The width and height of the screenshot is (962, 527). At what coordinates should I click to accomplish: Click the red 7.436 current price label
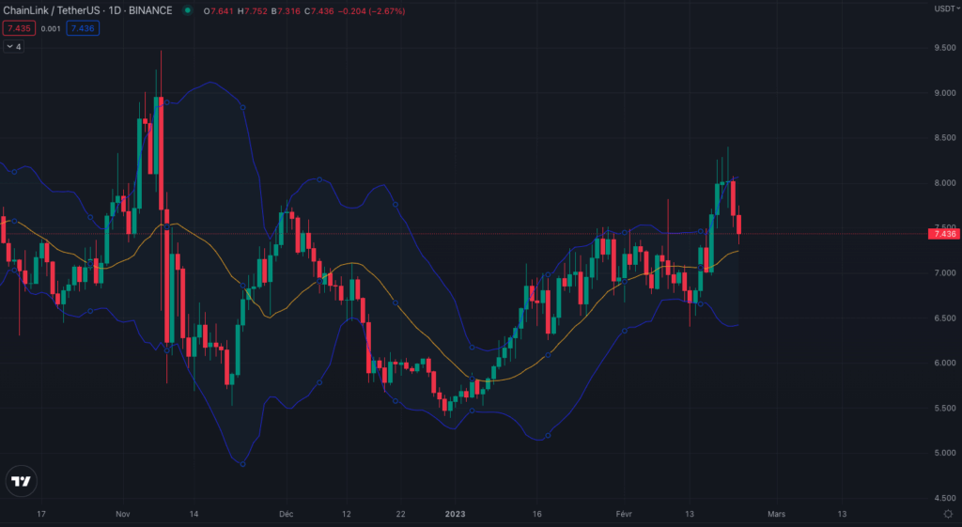tap(943, 234)
